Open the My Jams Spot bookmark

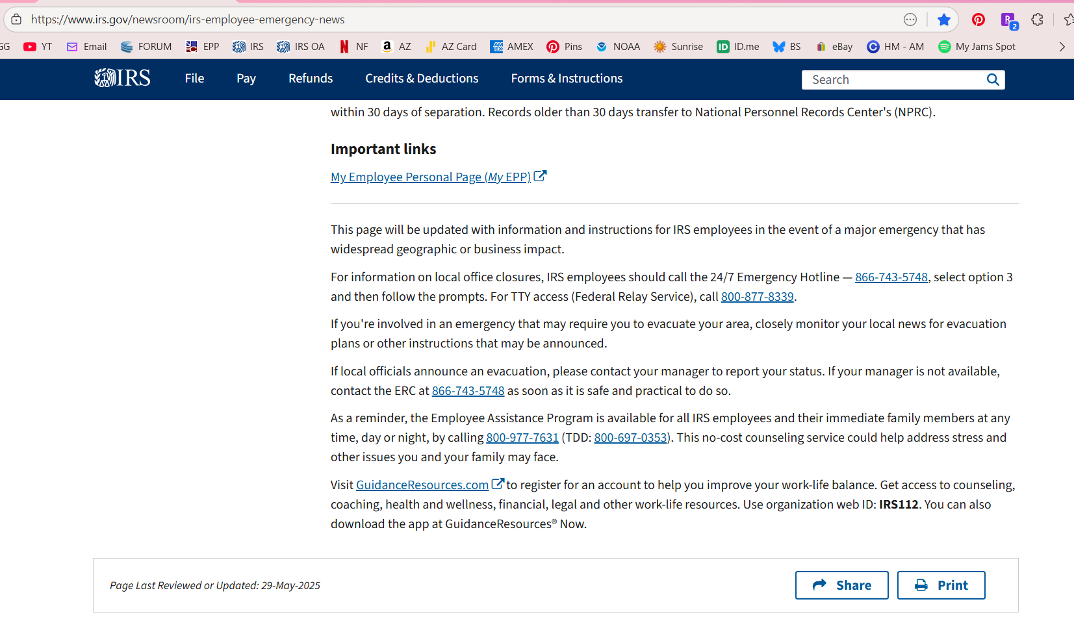point(977,47)
